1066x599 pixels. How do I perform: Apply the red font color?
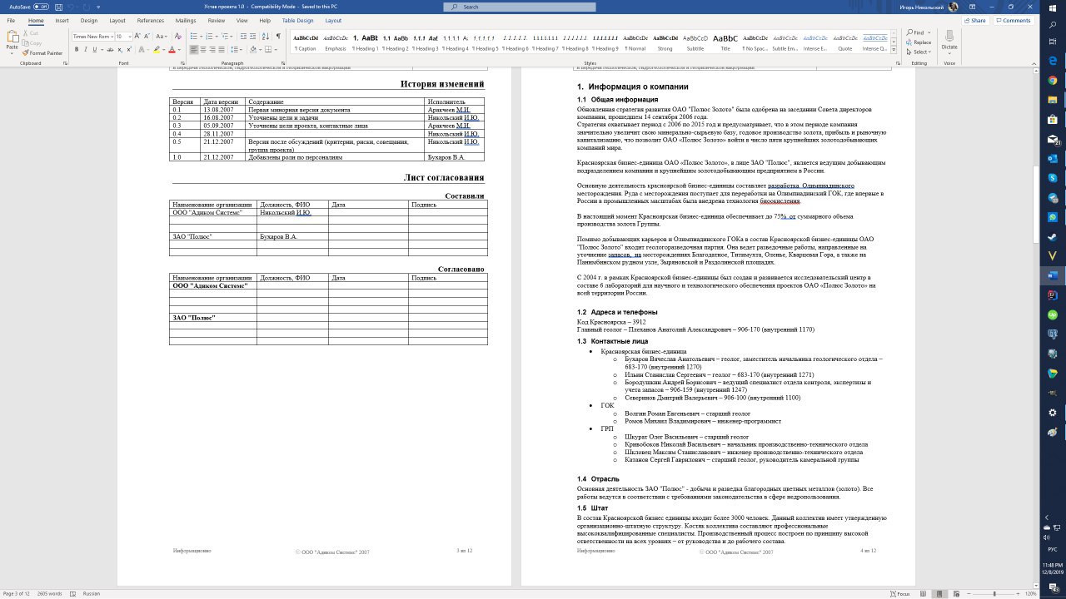click(x=172, y=50)
